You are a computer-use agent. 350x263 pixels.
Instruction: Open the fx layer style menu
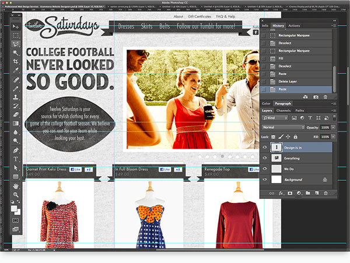281,192
